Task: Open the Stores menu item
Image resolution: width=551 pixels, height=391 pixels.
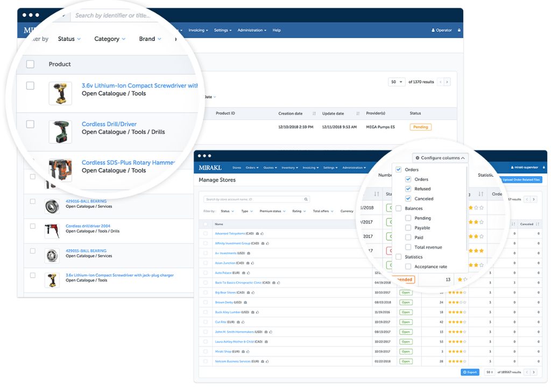Action: coord(237,168)
